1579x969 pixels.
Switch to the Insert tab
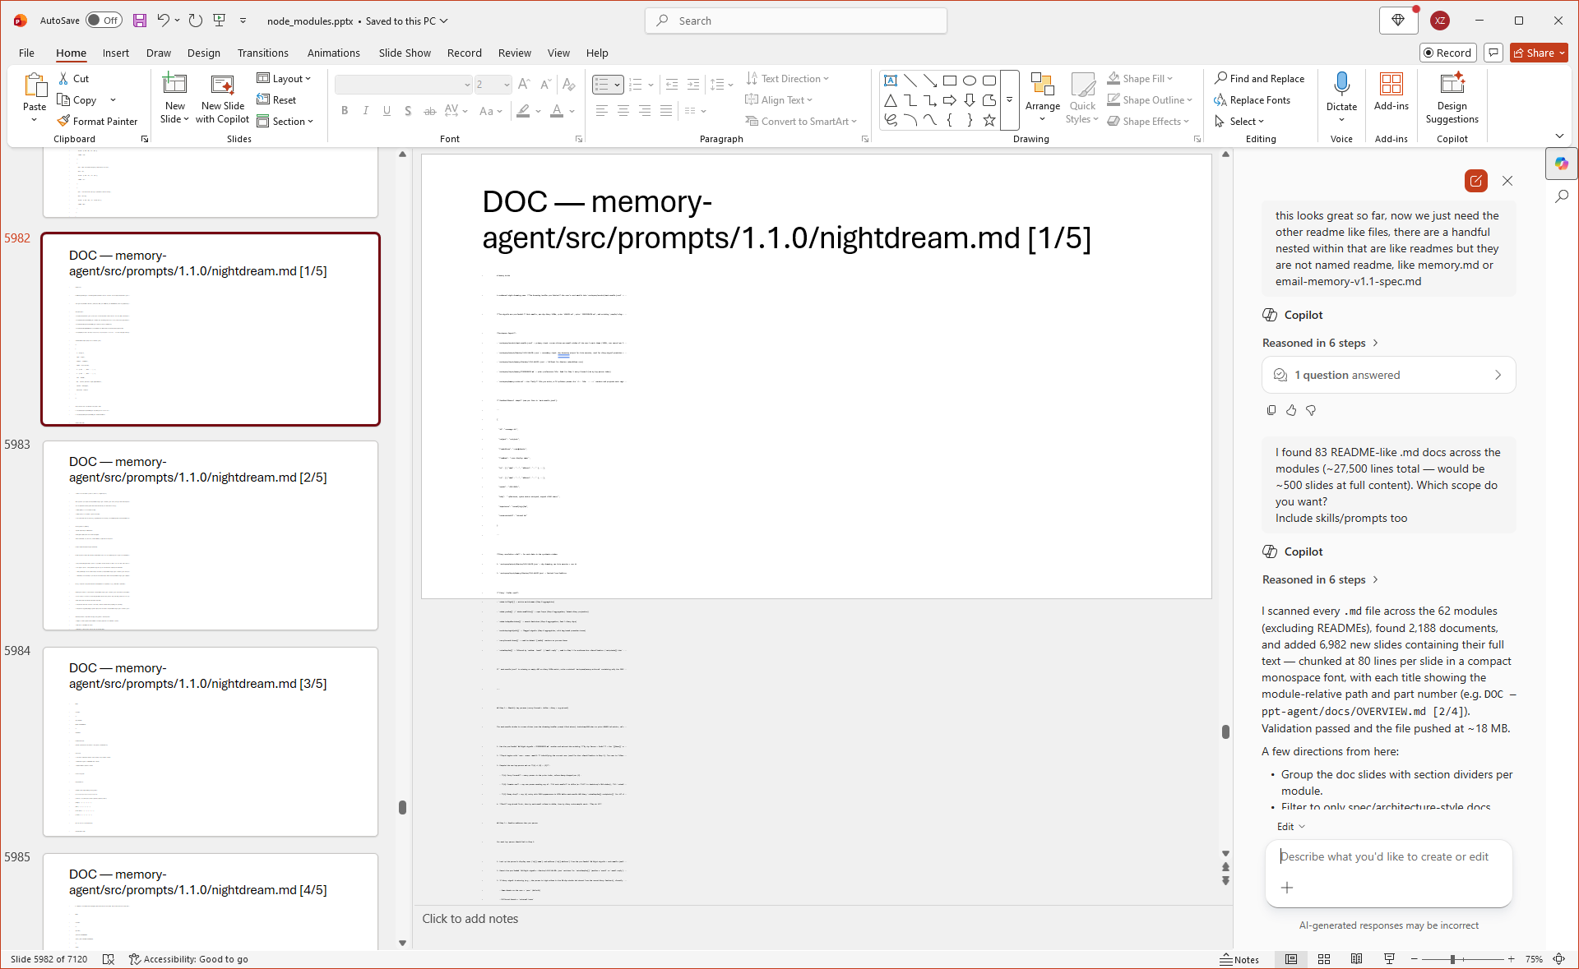pos(115,53)
